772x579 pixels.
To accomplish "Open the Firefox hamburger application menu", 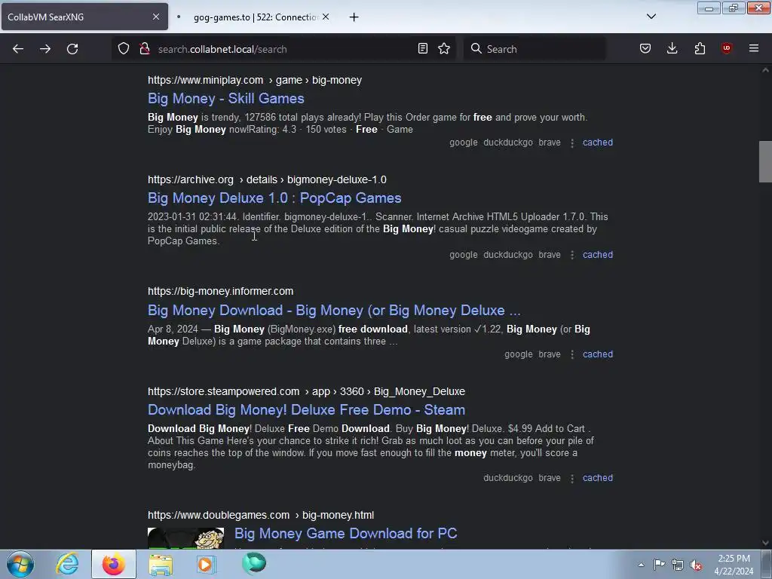I will click(x=754, y=48).
